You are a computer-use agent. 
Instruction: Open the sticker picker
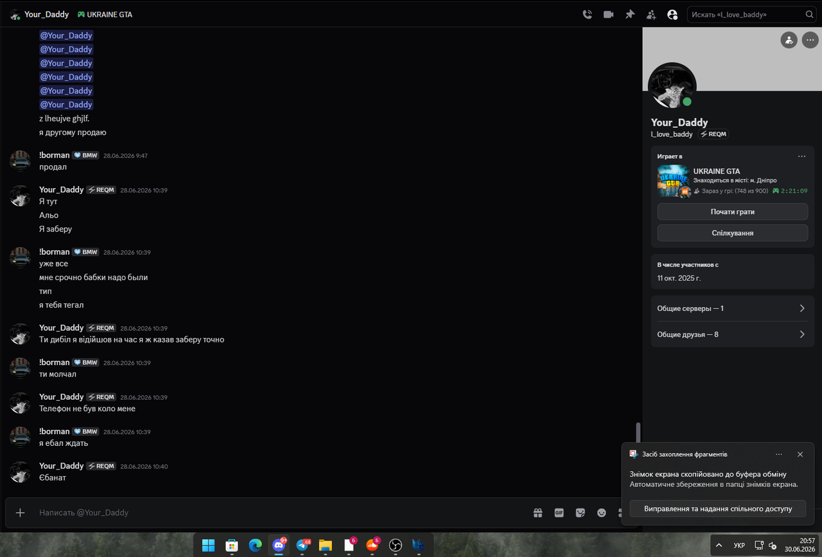581,513
